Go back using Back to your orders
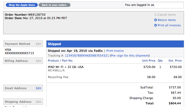The width and height of the screenshot is (192, 107). 55,5
